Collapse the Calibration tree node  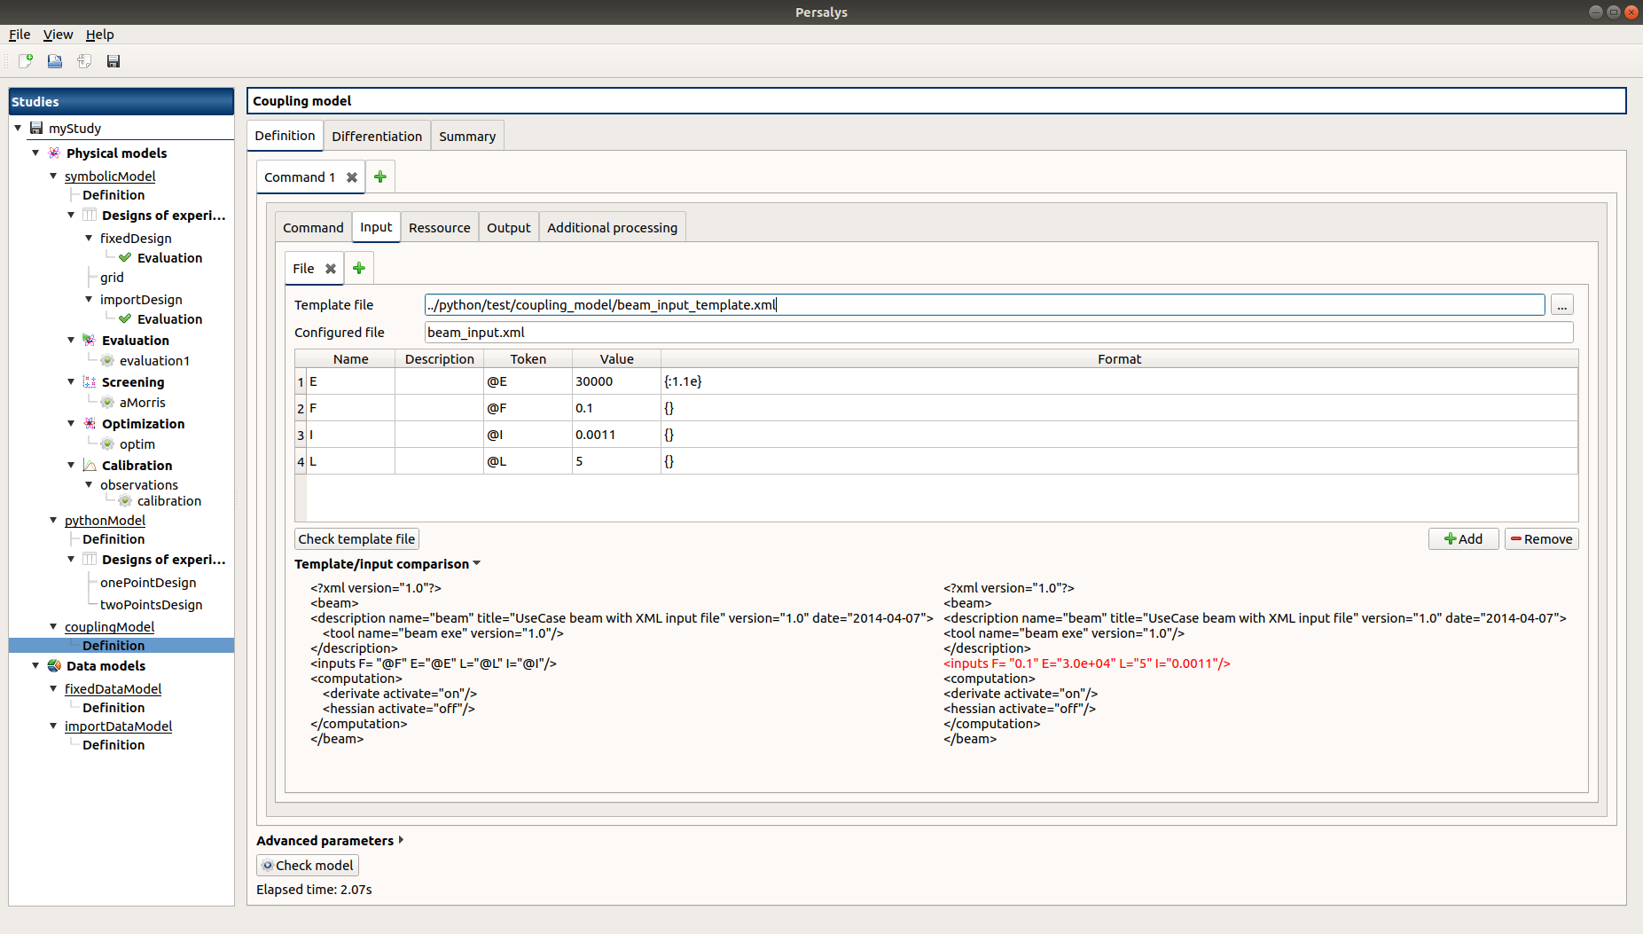click(71, 465)
